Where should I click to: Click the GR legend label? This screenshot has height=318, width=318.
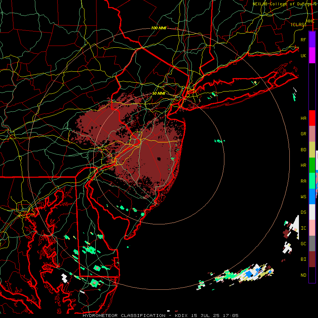pyautogui.click(x=303, y=134)
